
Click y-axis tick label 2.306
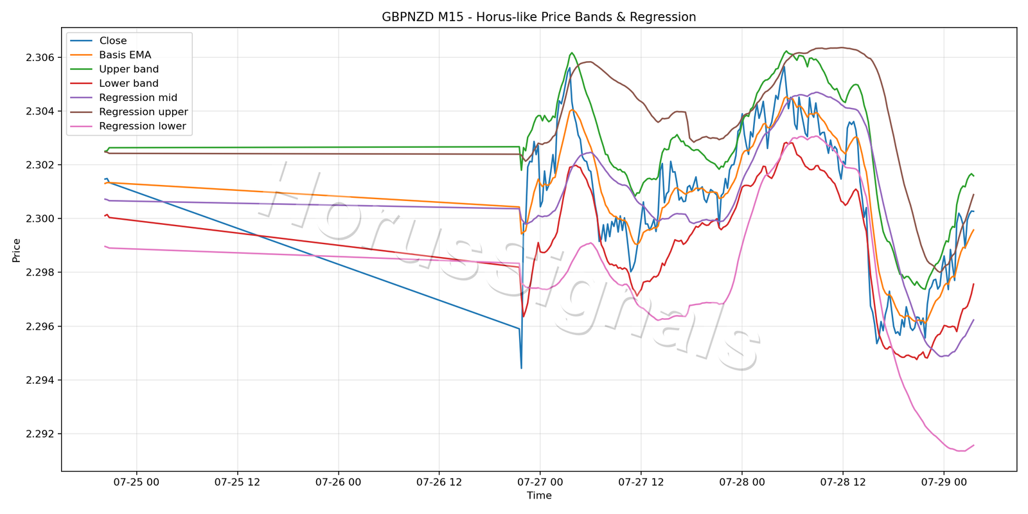[x=41, y=58]
